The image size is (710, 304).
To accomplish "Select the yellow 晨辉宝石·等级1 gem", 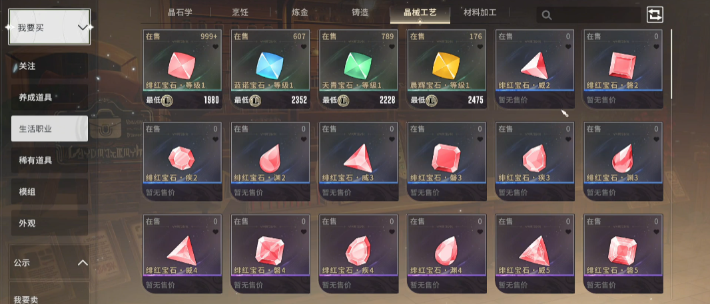I will tap(447, 69).
